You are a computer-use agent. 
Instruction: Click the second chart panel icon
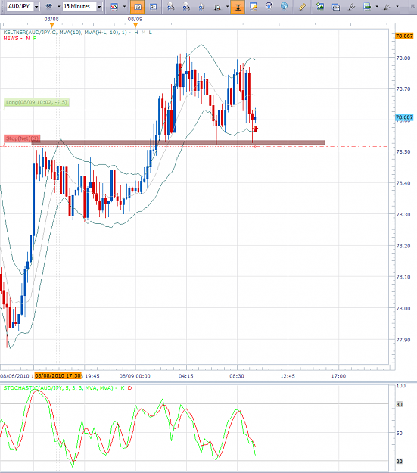154,6
